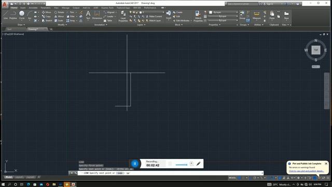
Task: Switch to the Manage ribbon tab
Action: click(x=65, y=8)
